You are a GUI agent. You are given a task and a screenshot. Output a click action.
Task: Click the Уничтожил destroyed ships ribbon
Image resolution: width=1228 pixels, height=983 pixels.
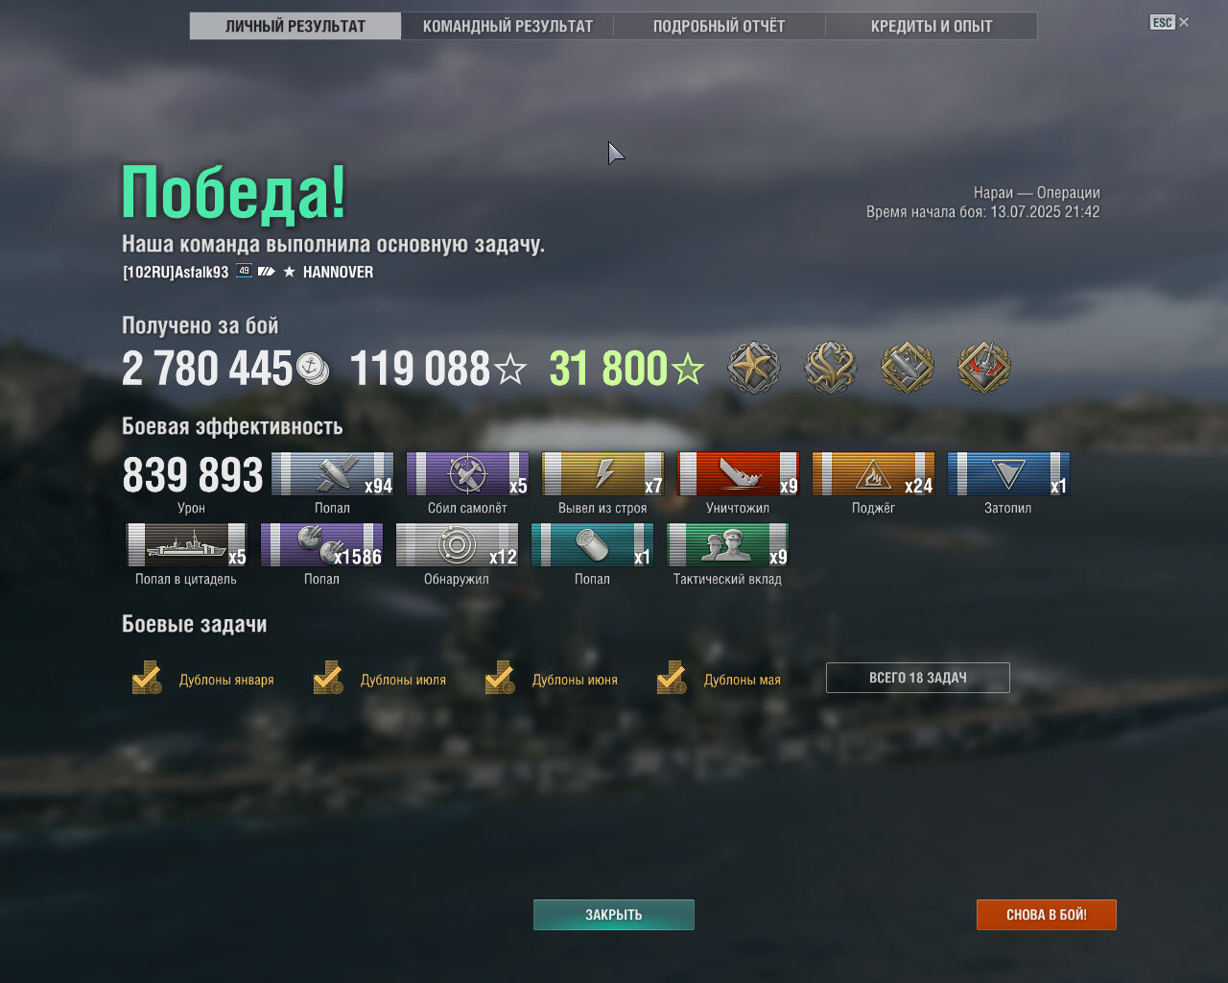click(738, 474)
